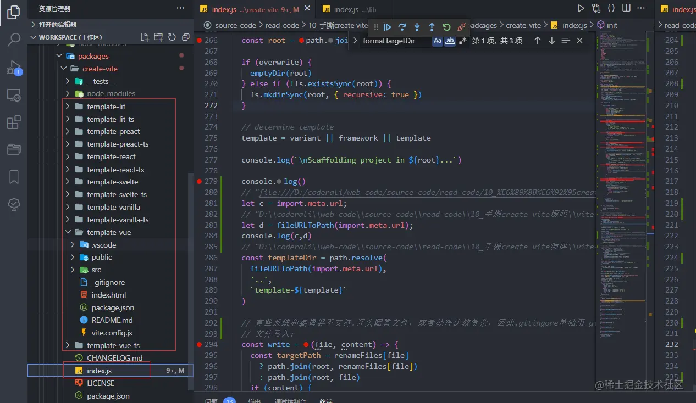696x403 pixels.
Task: Click source-code in the breadcrumb path
Action: pos(235,25)
